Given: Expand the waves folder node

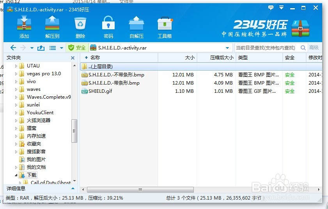Looking at the screenshot, I should pyautogui.click(x=16, y=89).
